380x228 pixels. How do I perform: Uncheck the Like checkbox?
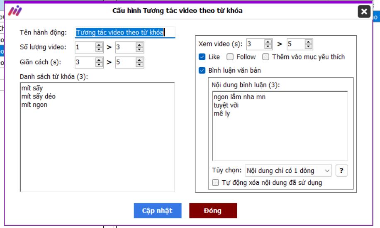point(202,57)
